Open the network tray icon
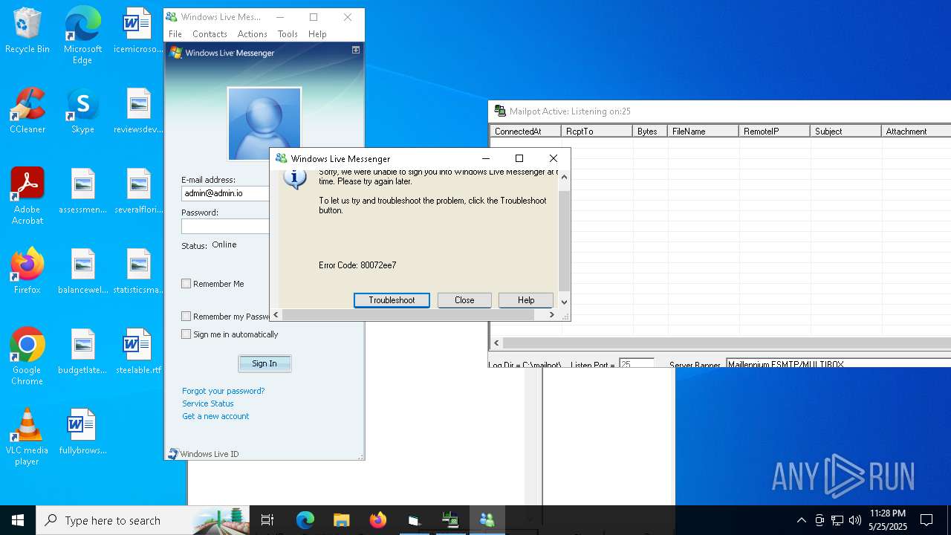The width and height of the screenshot is (951, 535). tap(837, 520)
